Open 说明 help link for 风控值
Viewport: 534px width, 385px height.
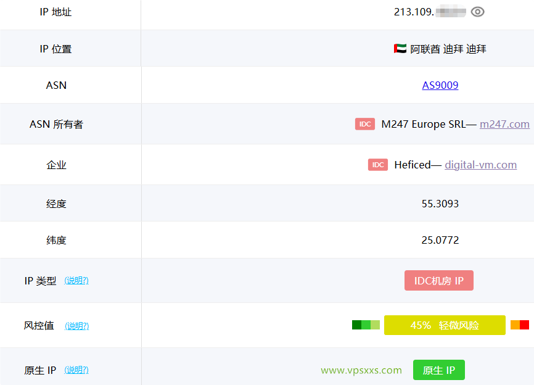[x=76, y=326]
